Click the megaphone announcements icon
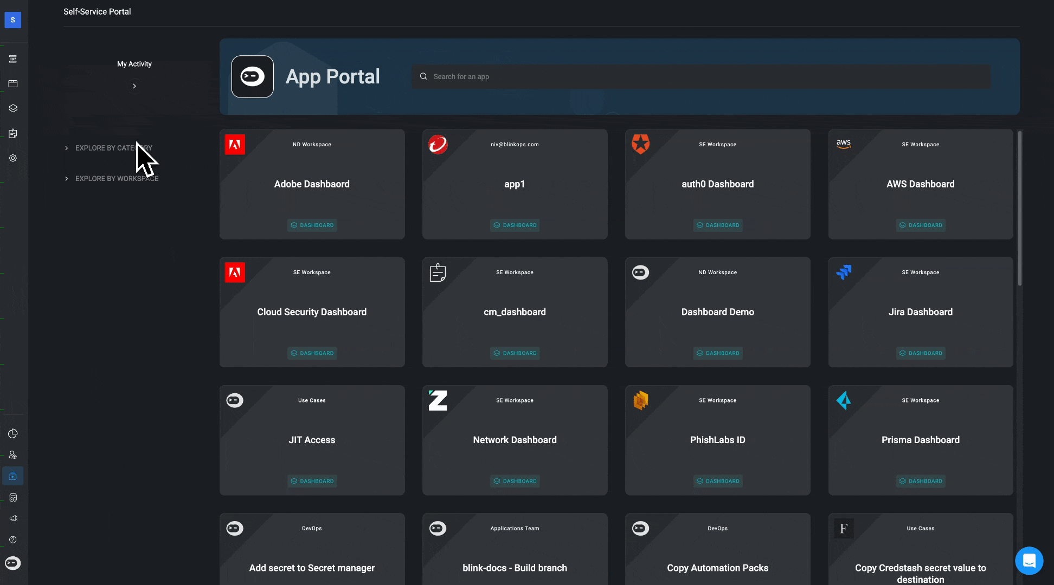The height and width of the screenshot is (585, 1054). click(13, 518)
